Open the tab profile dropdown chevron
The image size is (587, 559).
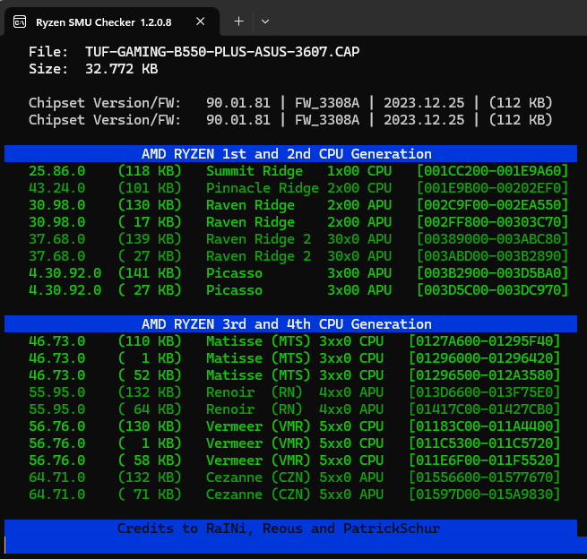click(x=265, y=21)
